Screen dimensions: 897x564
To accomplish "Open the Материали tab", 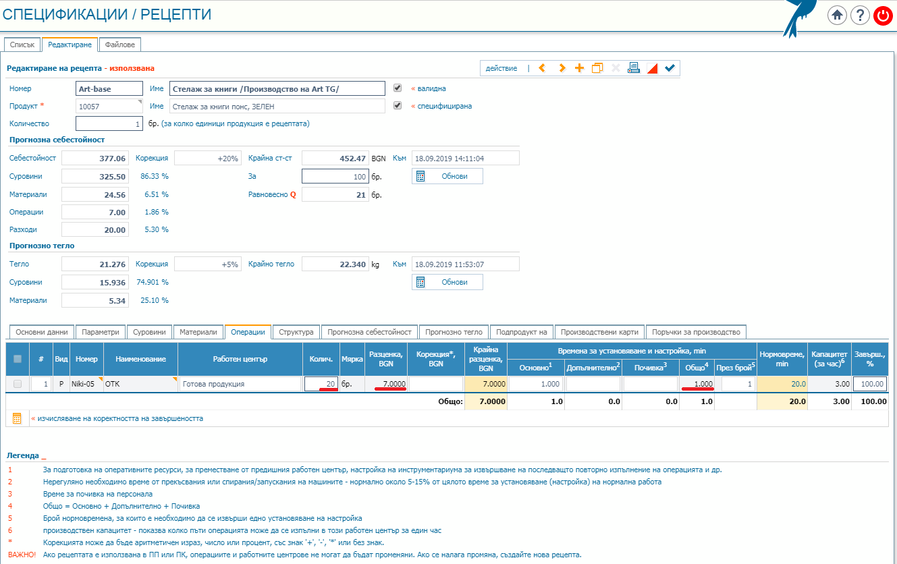I will pyautogui.click(x=198, y=332).
